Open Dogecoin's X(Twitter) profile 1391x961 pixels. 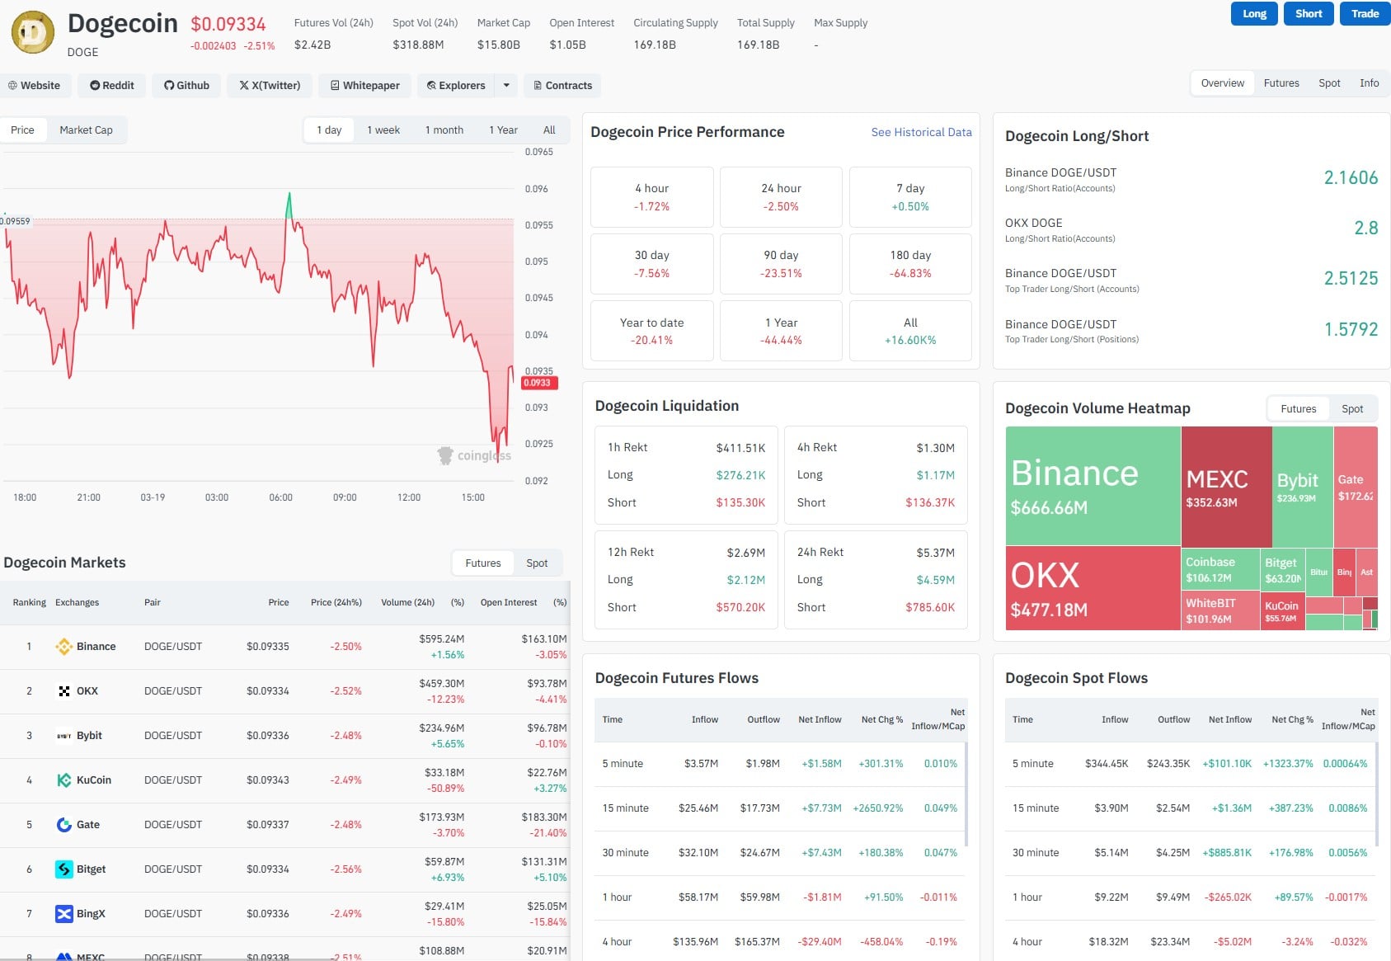pos(270,85)
